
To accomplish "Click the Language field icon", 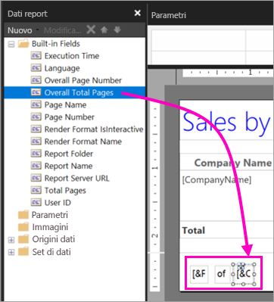I will click(36, 68).
